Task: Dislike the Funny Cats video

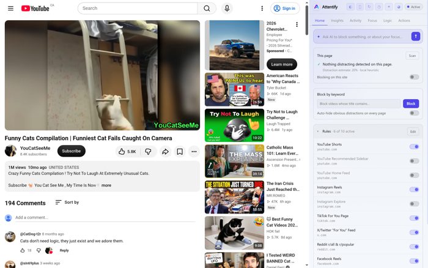Action: click(148, 151)
